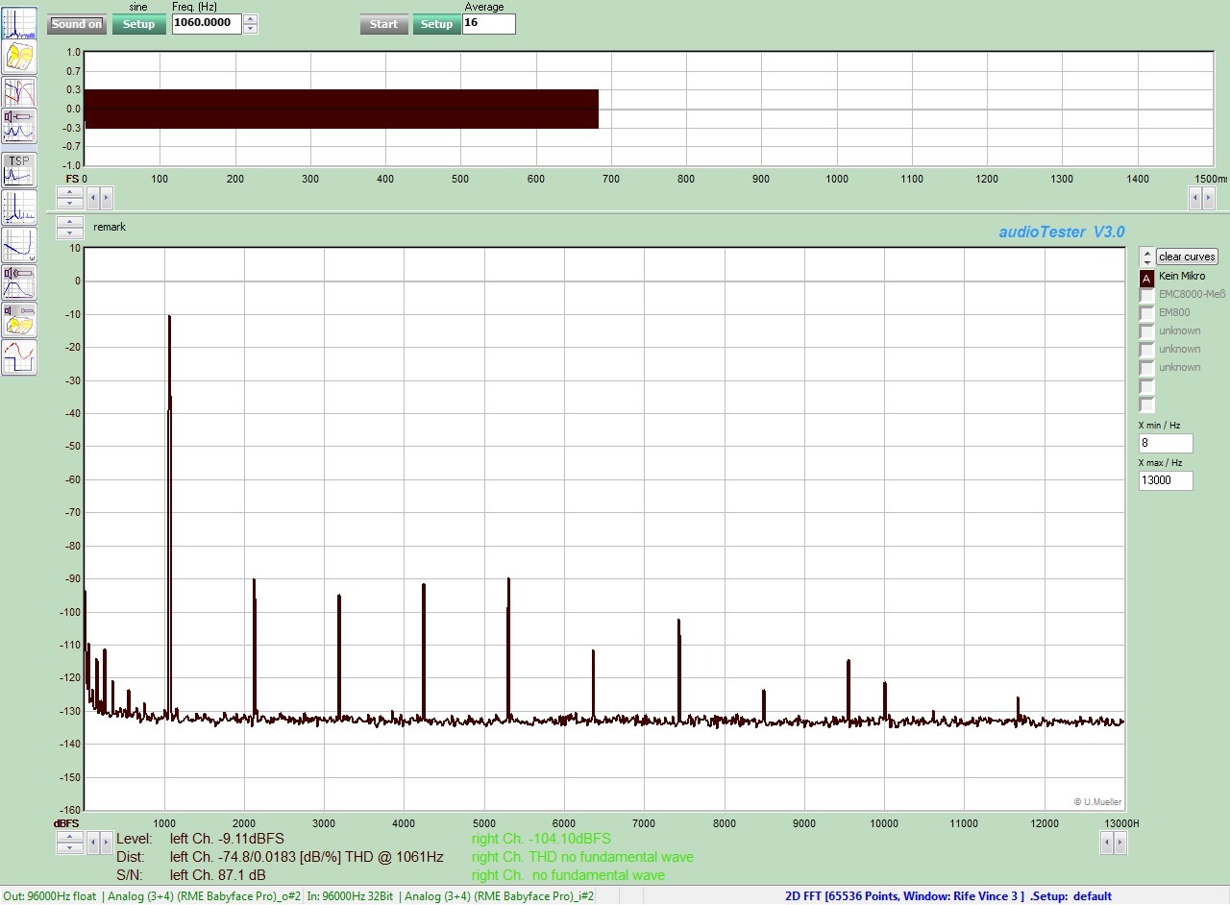Tick the second unknown curve checkbox
The height and width of the screenshot is (905, 1230).
pos(1146,350)
